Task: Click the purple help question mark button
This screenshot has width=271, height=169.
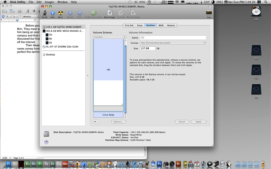Action: coord(46,142)
